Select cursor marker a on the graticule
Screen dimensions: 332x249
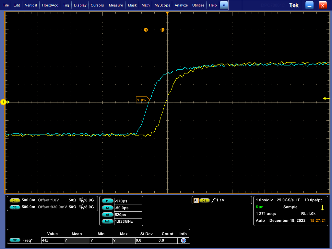pos(146,30)
